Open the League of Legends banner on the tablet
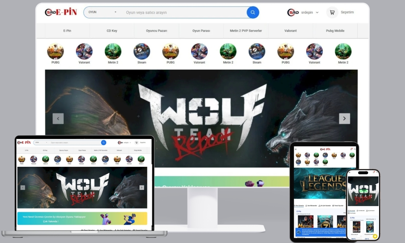The image size is (405, 243). (320, 183)
